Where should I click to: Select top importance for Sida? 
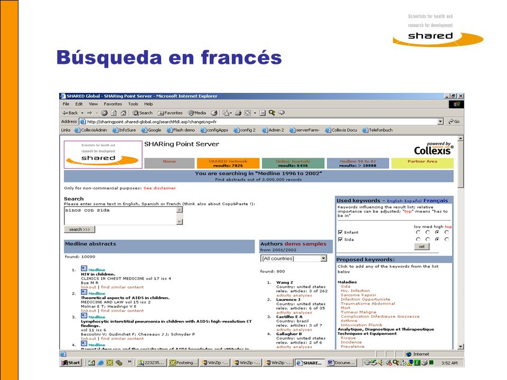tap(447, 240)
